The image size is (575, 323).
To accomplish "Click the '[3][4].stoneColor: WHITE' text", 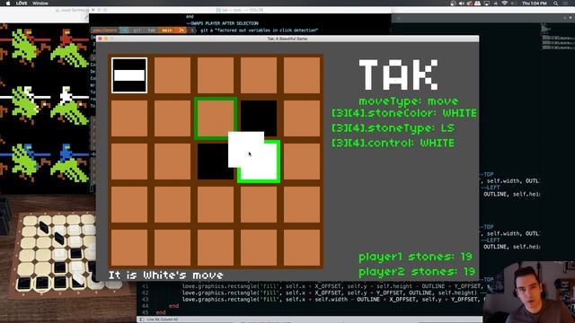I will click(x=404, y=113).
